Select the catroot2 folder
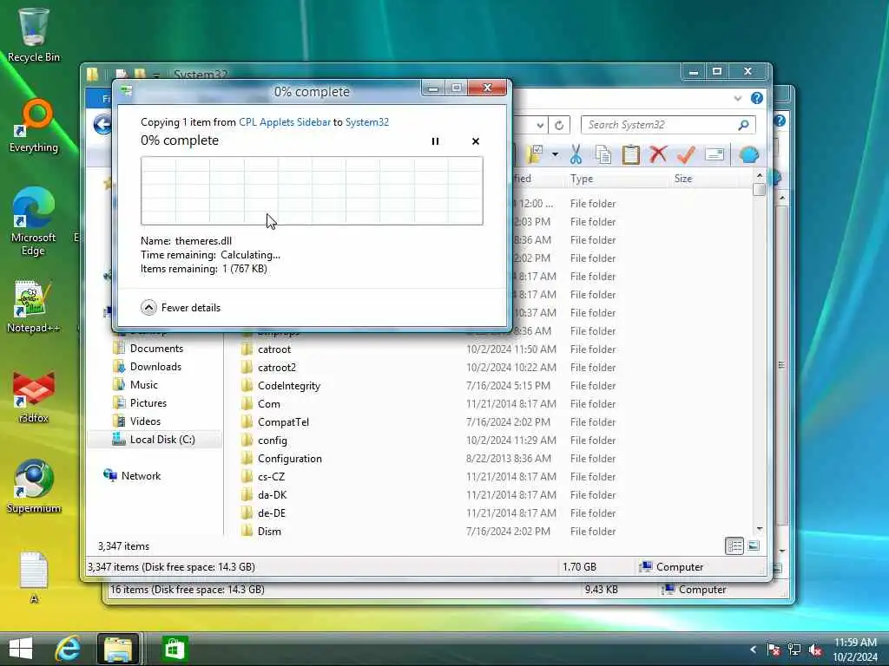 [x=277, y=368]
